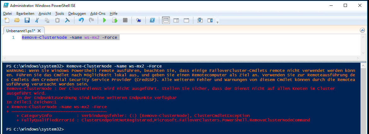Show the command window add-on icon
The image size is (369, 134).
click(x=200, y=20)
